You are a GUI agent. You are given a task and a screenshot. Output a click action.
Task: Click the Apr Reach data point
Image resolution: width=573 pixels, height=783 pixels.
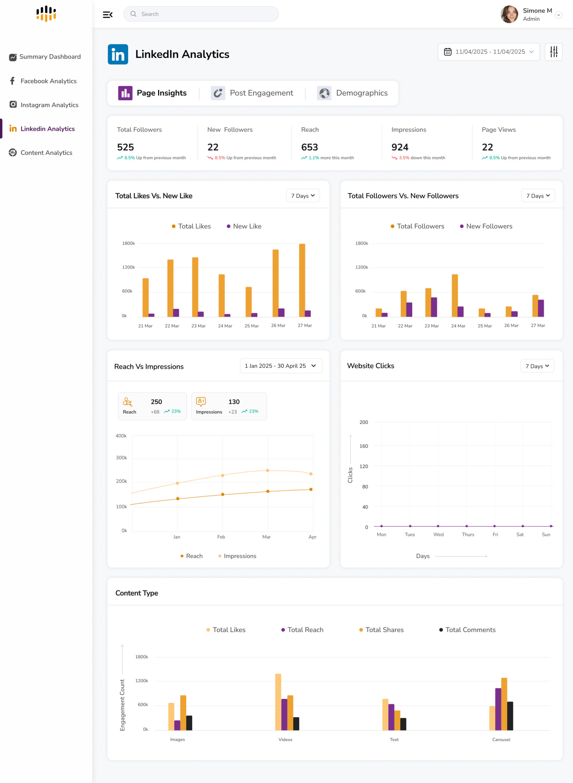tap(311, 489)
